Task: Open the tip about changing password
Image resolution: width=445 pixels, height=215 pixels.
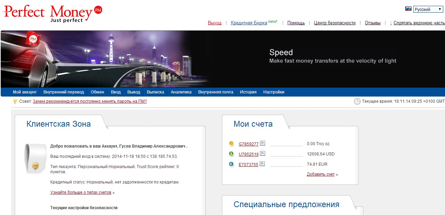Action: click(x=90, y=101)
